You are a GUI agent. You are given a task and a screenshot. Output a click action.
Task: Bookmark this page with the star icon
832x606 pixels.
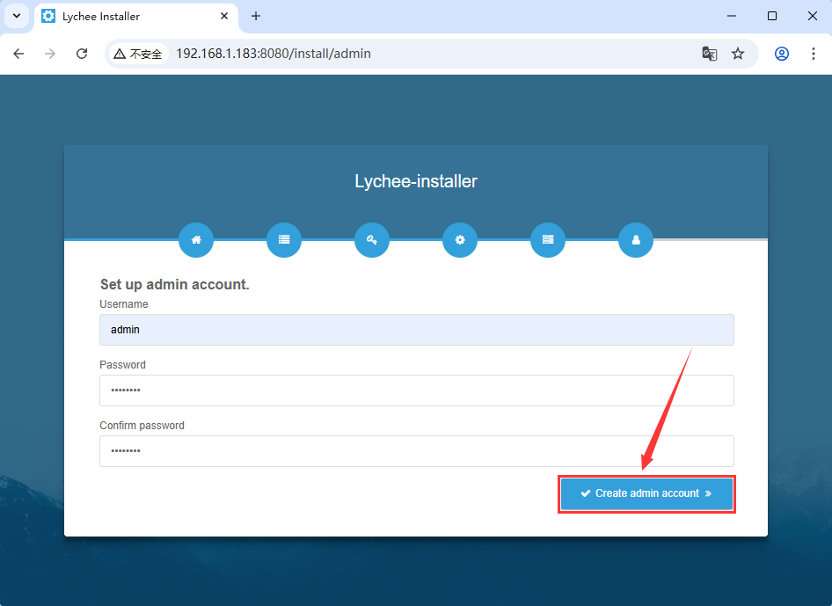(738, 54)
